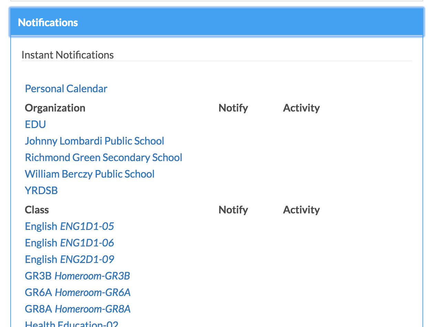
Task: Open English ENG1D1-06 class
Action: coord(69,243)
